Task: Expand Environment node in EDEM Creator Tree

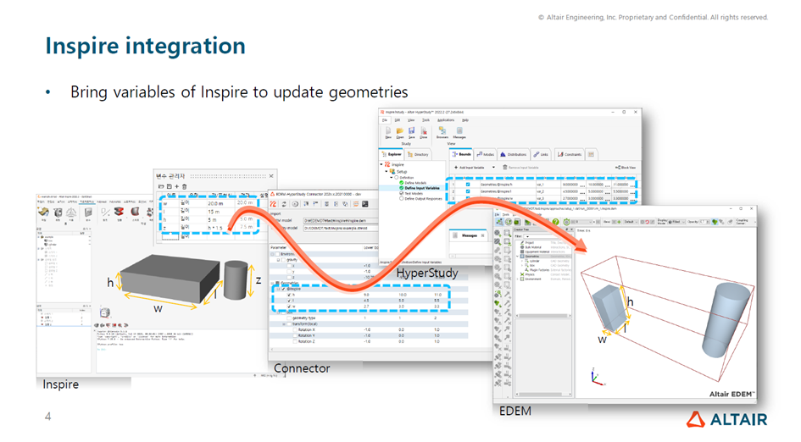Action: click(x=518, y=279)
